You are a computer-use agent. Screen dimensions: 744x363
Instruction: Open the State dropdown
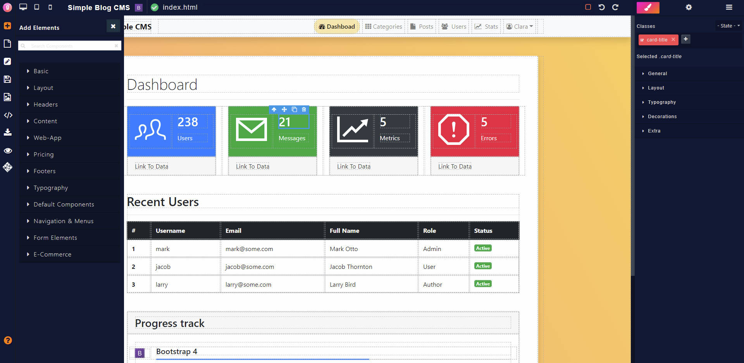click(728, 26)
